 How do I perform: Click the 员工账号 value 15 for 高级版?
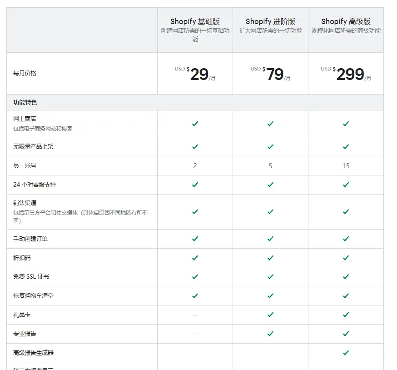(x=346, y=166)
